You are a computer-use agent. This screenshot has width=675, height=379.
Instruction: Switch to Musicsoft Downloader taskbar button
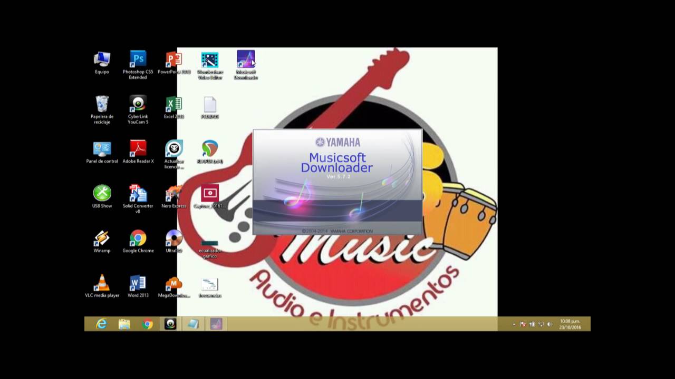pyautogui.click(x=216, y=324)
